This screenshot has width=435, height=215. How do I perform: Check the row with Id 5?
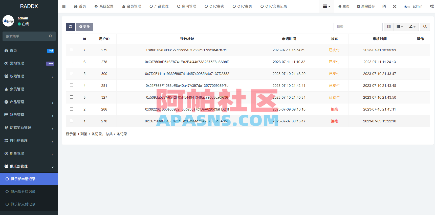pos(71,73)
